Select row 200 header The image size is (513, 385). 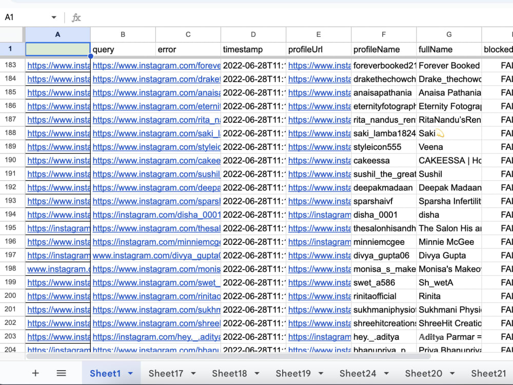click(12, 296)
